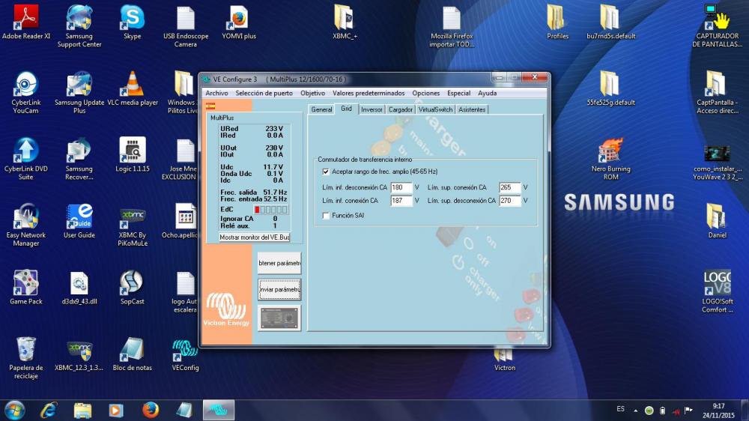Open Valores predeterminados menu
Screen dimensions: 749x421
(369, 93)
